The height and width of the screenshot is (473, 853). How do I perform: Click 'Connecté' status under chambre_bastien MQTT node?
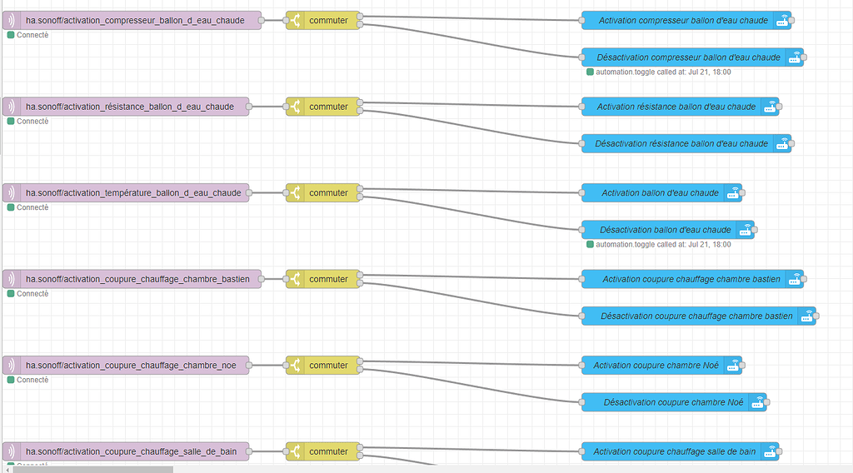(x=28, y=294)
